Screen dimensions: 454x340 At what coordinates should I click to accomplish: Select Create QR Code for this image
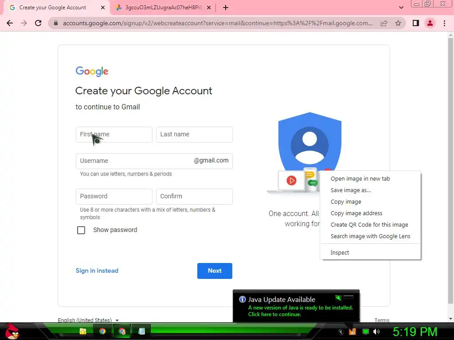[x=370, y=225]
